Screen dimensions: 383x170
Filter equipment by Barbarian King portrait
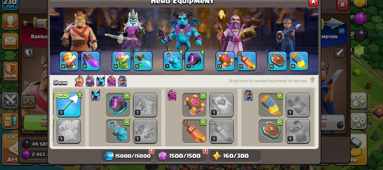point(79,81)
